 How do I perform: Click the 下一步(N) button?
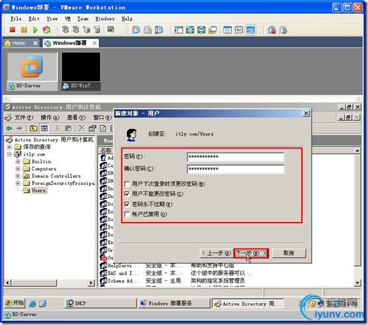(x=251, y=253)
